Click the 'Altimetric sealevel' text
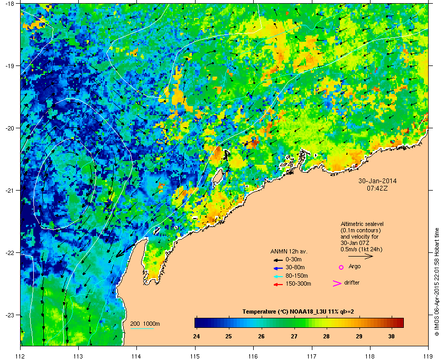 [362, 224]
